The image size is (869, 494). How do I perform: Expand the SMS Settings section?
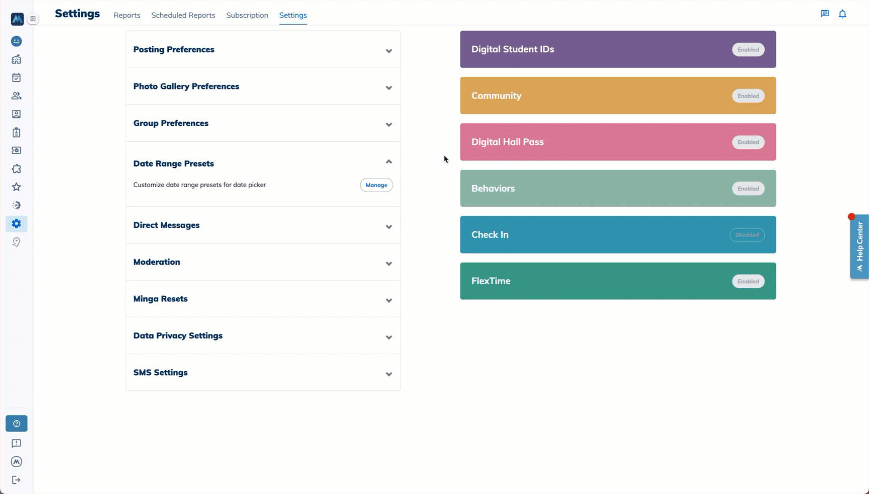[x=263, y=373]
